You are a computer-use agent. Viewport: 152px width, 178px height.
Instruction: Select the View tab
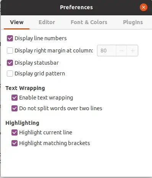click(x=17, y=22)
